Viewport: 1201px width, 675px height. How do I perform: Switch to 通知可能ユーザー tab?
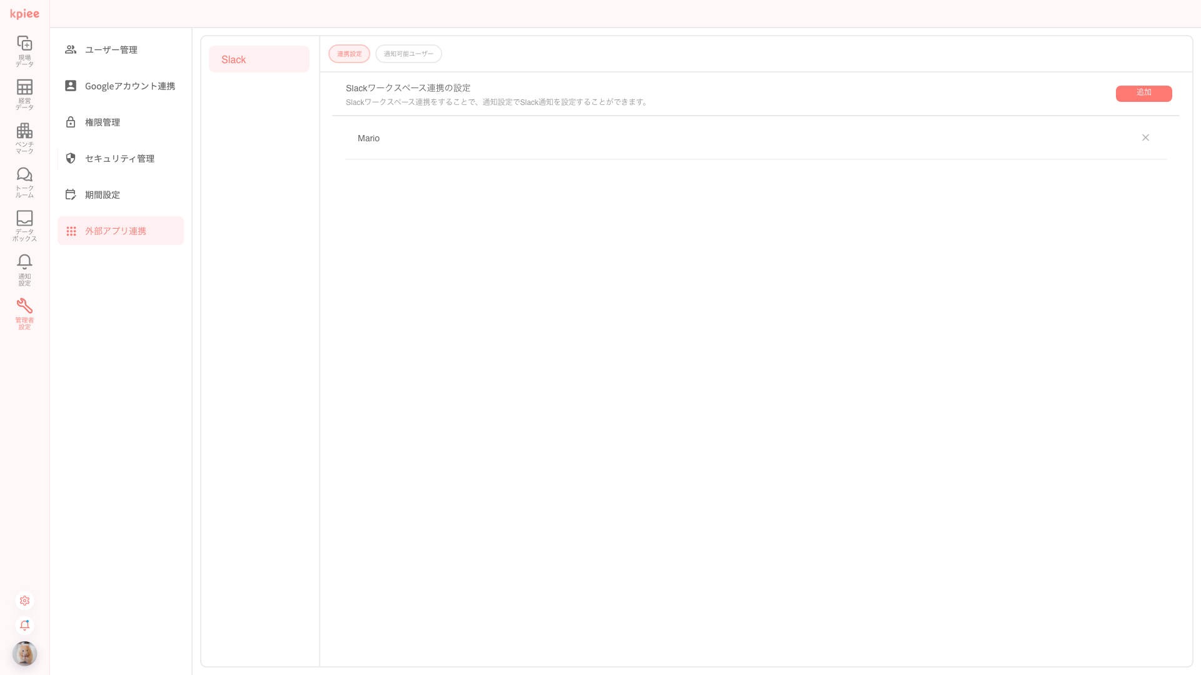408,54
